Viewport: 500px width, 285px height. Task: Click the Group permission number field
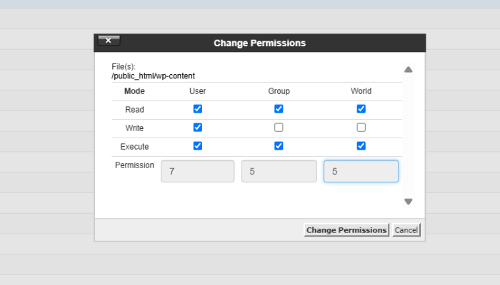click(279, 171)
